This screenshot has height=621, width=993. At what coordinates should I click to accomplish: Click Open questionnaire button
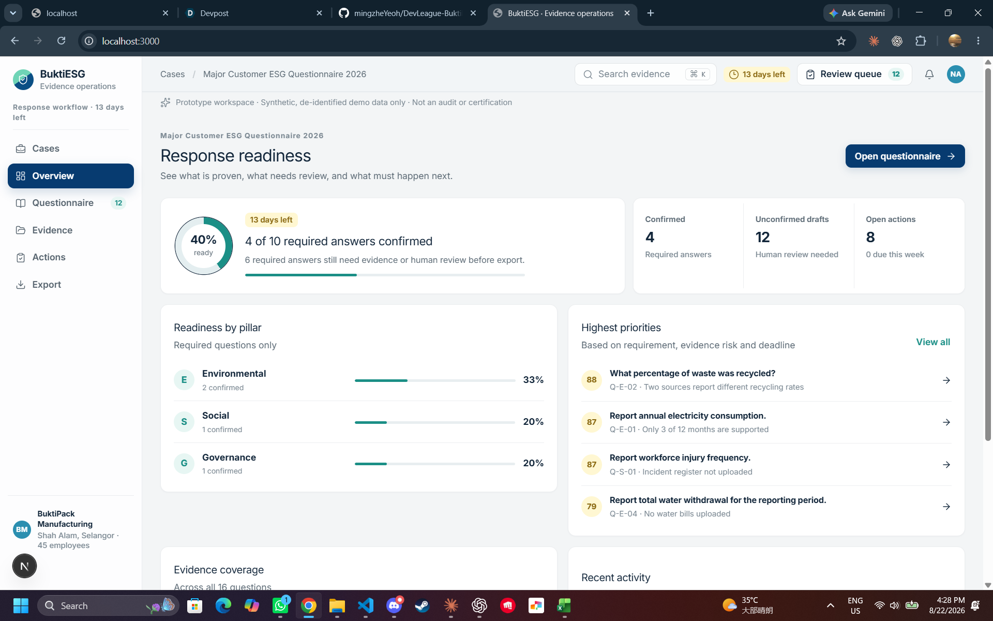[905, 156]
